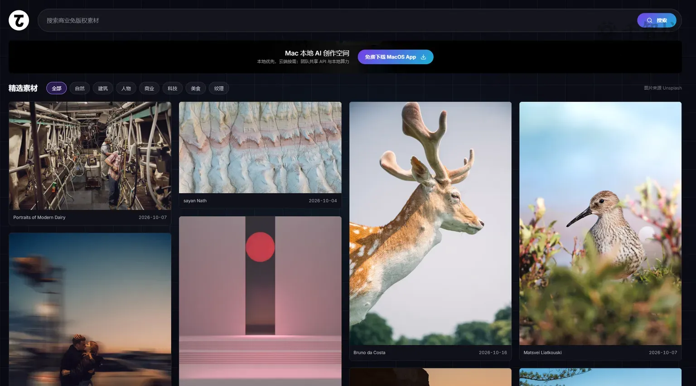The width and height of the screenshot is (696, 386).
Task: Filter assets by 纹理
Action: click(219, 88)
